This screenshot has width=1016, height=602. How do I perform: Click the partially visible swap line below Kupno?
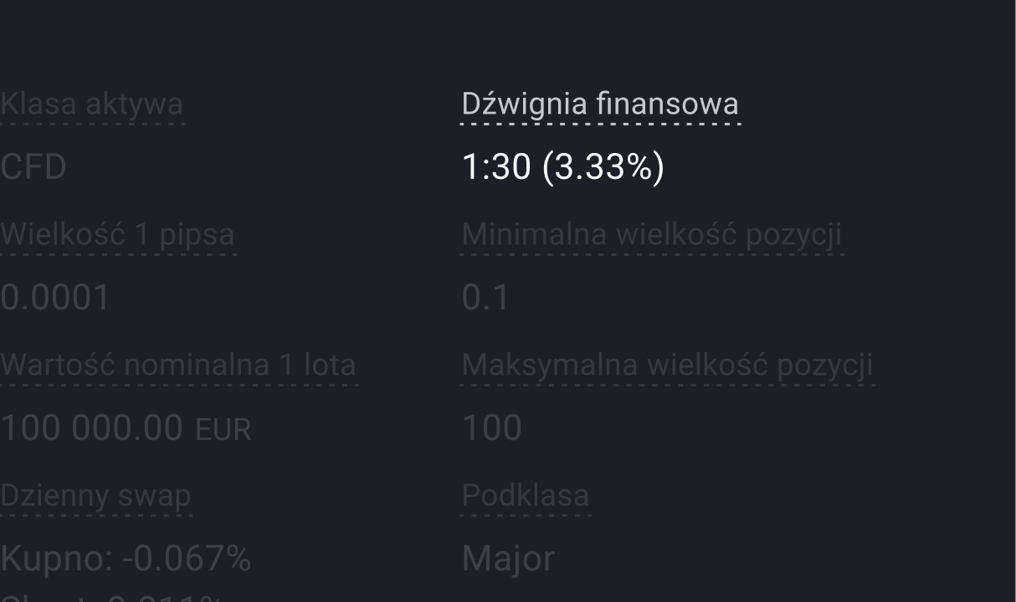pos(113,597)
